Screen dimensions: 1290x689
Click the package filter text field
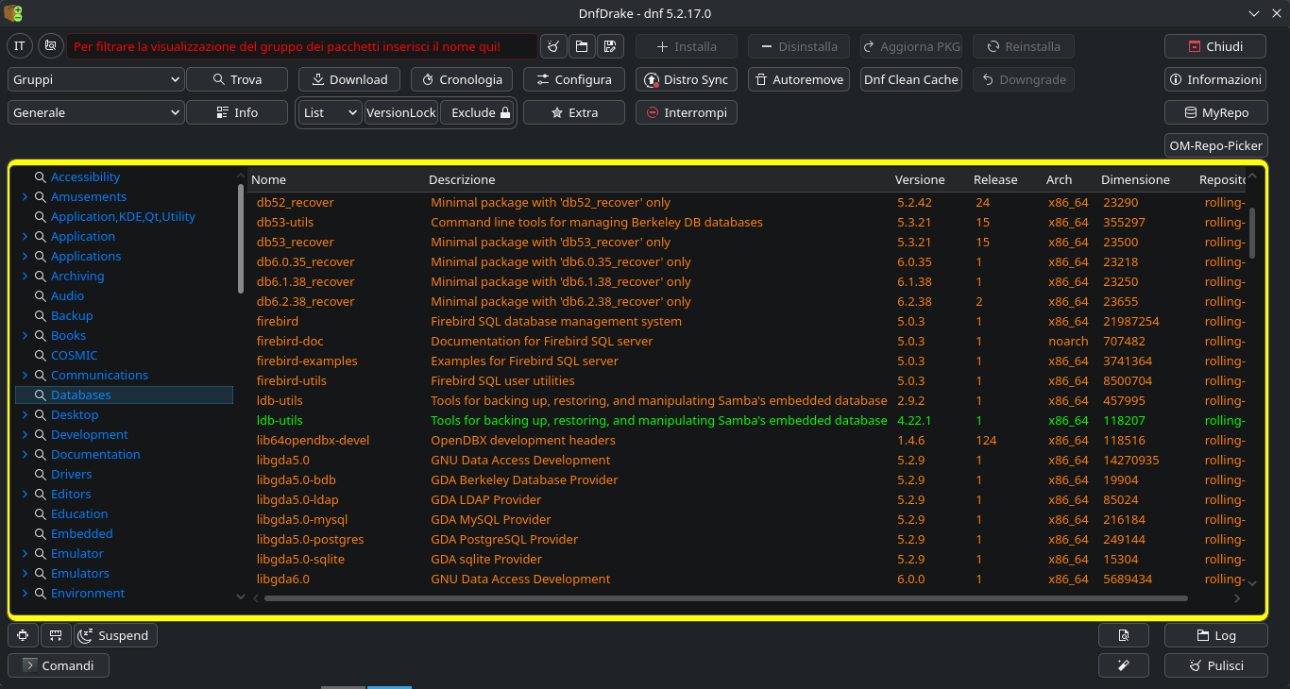point(302,46)
